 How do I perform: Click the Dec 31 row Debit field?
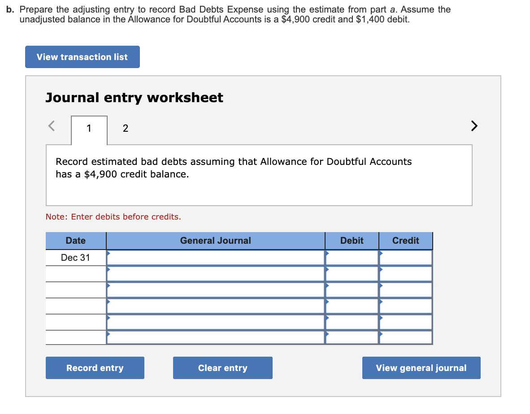coord(352,258)
